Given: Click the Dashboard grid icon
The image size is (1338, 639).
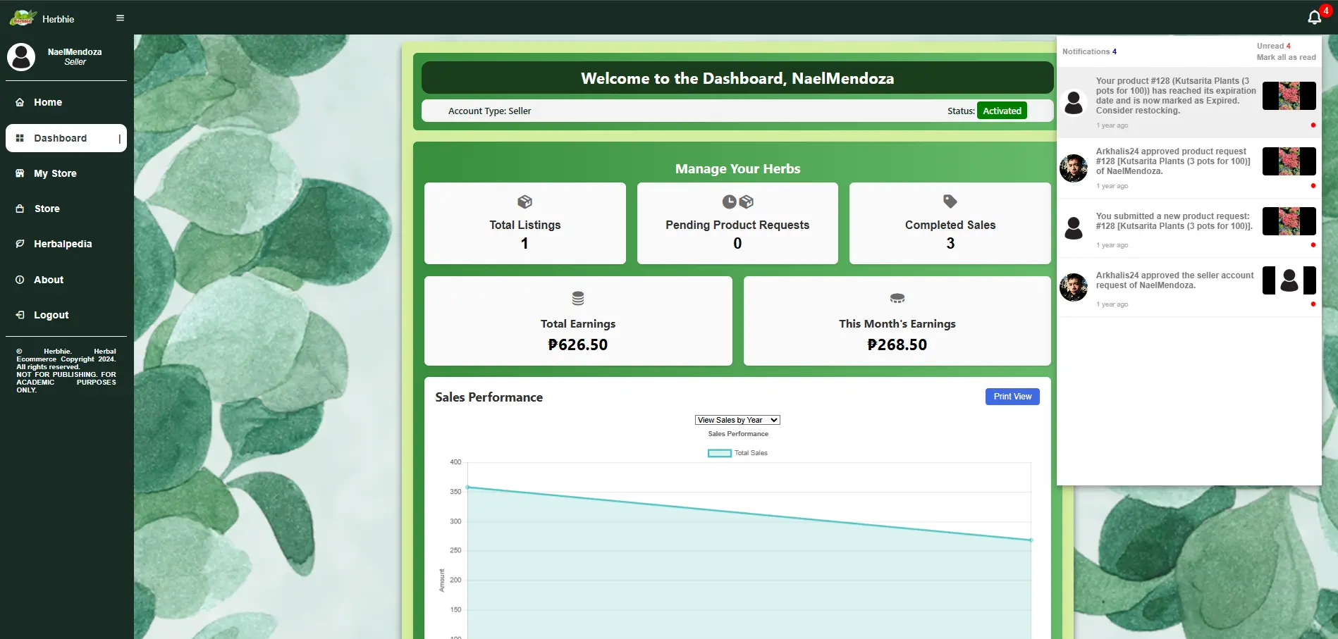Looking at the screenshot, I should click(x=20, y=138).
